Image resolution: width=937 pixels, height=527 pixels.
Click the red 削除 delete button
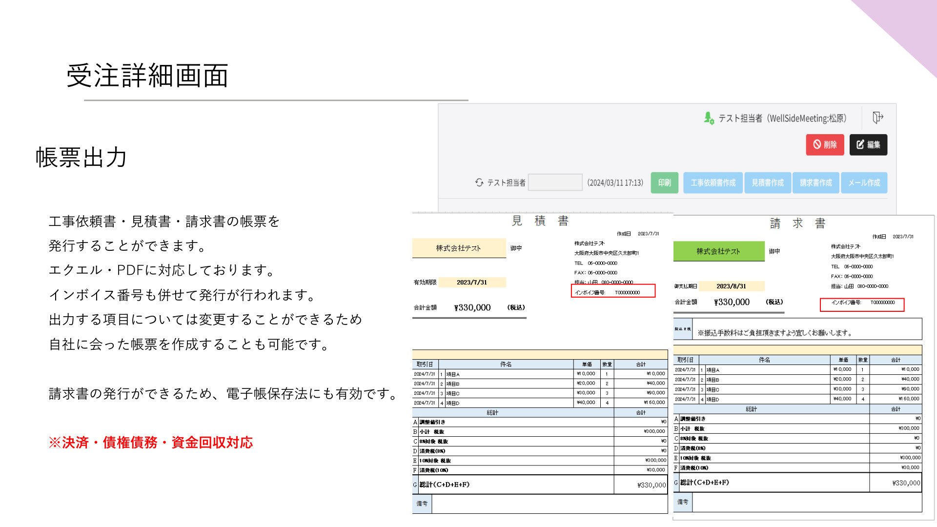tap(825, 145)
